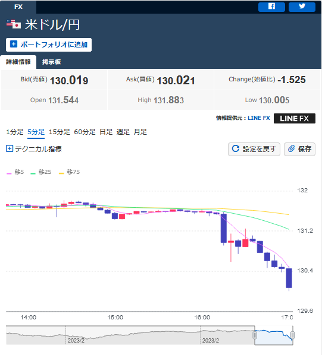Click Open value 131.544

(63, 100)
